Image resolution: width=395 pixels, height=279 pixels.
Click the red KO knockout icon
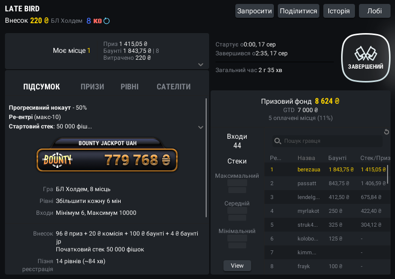(97, 21)
